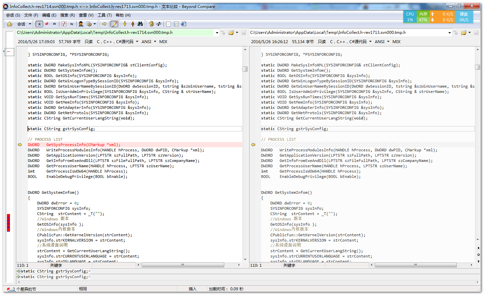Screen dimensions: 484x295
Task: Click the Ignored/web report icon
Action: point(184,24)
